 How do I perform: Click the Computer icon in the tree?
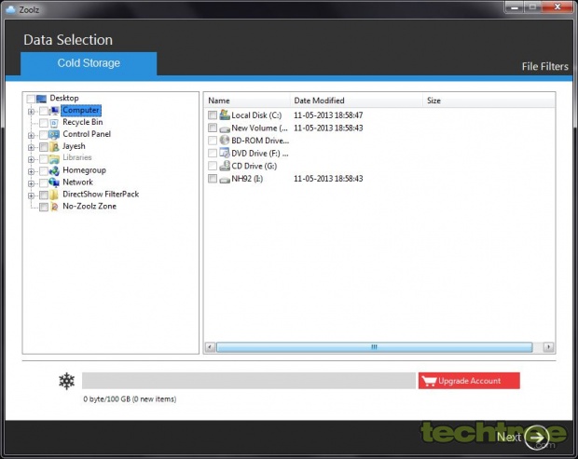click(x=55, y=111)
